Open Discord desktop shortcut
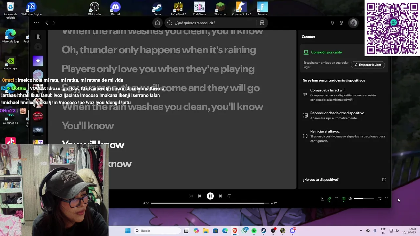This screenshot has height=236, width=420. coord(115,9)
